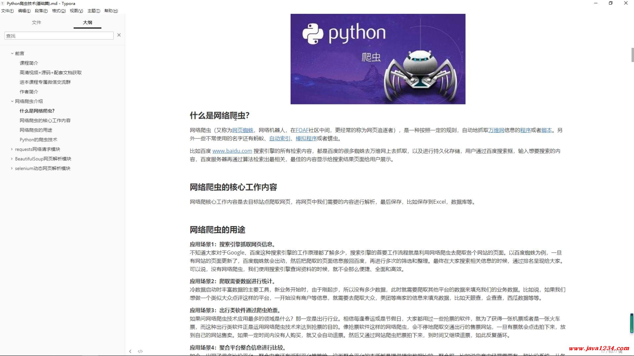The image size is (634, 356).
Task: Switch to the 大纲 sidebar tab
Action: (x=88, y=22)
